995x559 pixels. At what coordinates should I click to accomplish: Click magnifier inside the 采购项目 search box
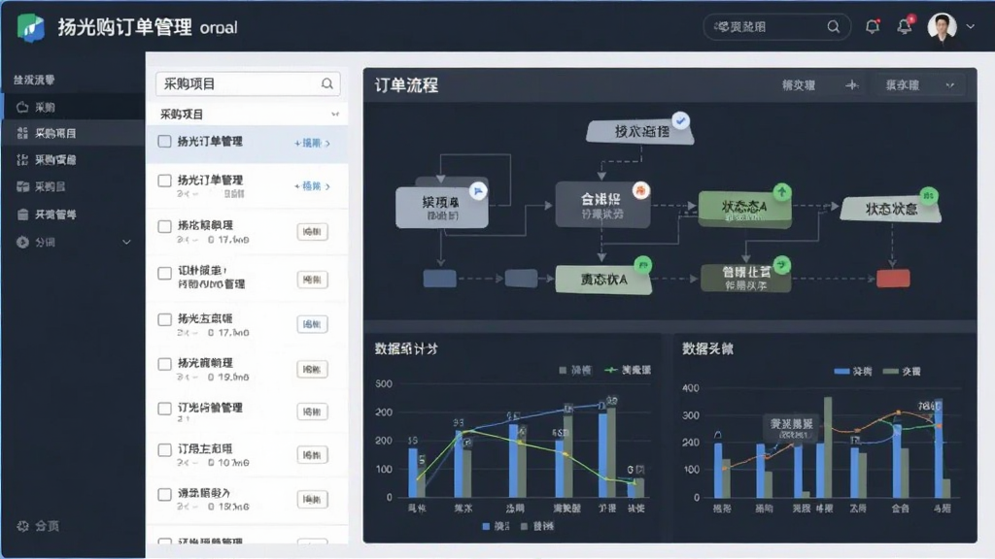[x=326, y=83]
